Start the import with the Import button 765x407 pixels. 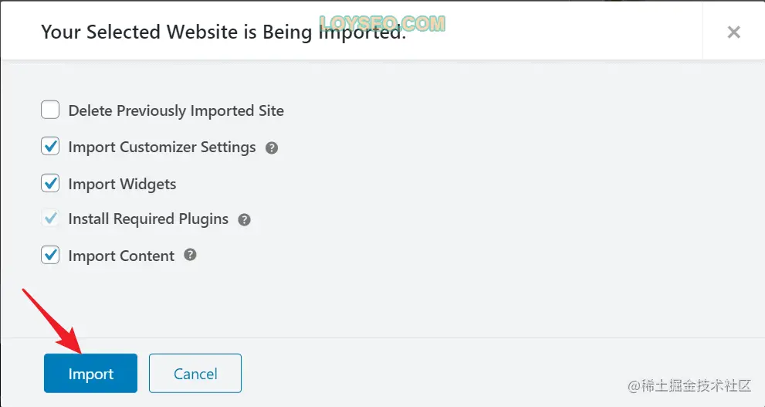point(91,373)
